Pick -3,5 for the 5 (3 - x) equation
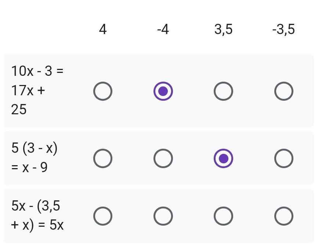This screenshot has height=252, width=329. (284, 159)
